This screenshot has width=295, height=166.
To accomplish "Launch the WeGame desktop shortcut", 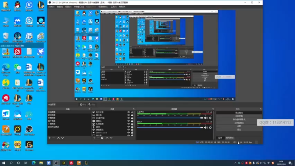I will 29,146.
